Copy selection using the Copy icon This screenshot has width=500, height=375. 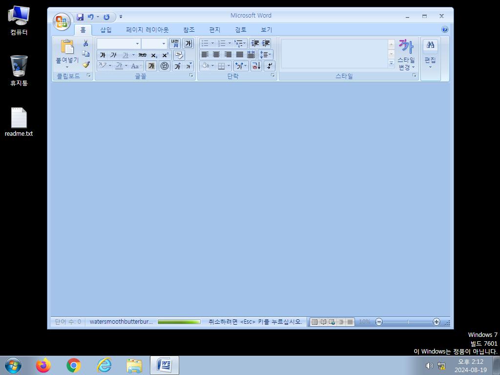tap(85, 54)
